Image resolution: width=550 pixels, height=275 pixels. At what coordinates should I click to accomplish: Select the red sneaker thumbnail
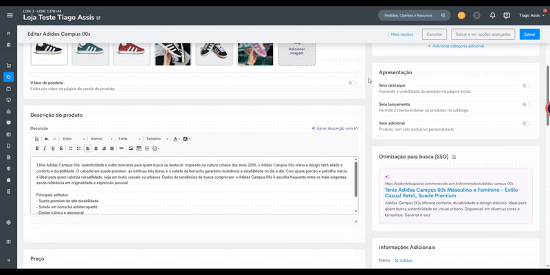point(131,54)
